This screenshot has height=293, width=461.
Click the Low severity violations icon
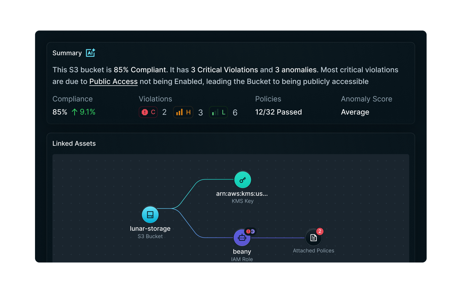(x=218, y=112)
